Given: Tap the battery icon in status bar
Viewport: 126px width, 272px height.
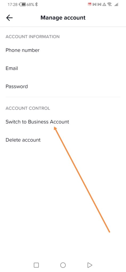Looking at the screenshot, I should (23, 5).
